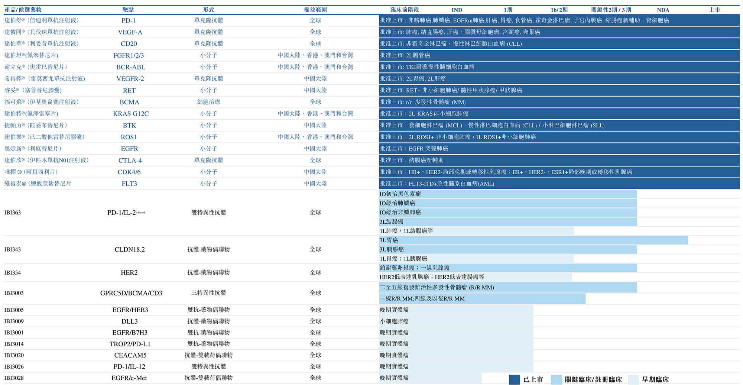Click the dark blue 已上市 legend swatch
The height and width of the screenshot is (385, 743).
point(515,379)
